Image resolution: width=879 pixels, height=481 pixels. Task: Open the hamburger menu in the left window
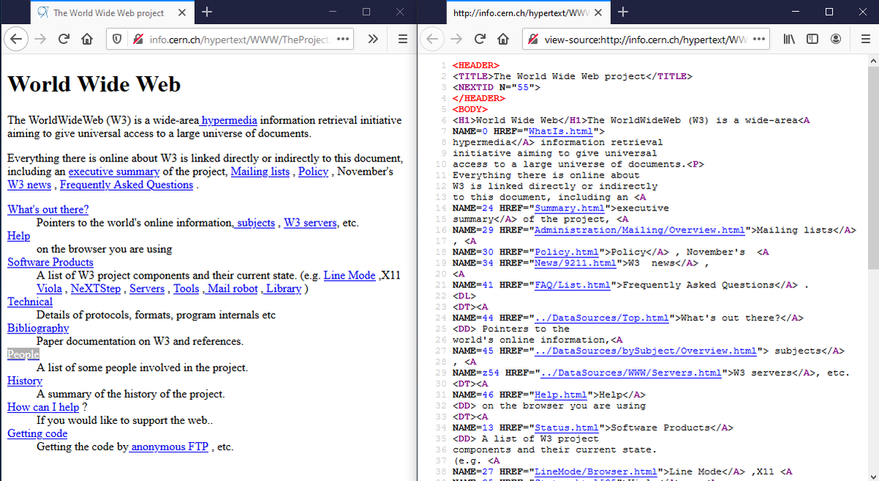(401, 39)
